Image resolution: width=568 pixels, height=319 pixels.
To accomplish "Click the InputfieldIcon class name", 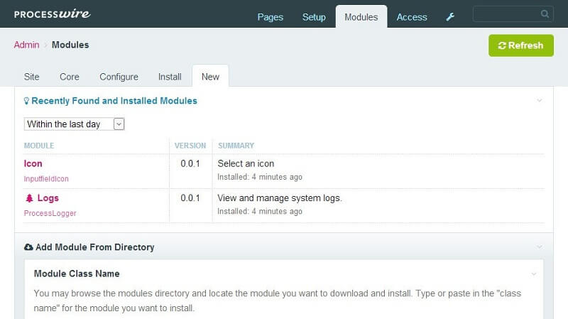I will tap(46, 179).
